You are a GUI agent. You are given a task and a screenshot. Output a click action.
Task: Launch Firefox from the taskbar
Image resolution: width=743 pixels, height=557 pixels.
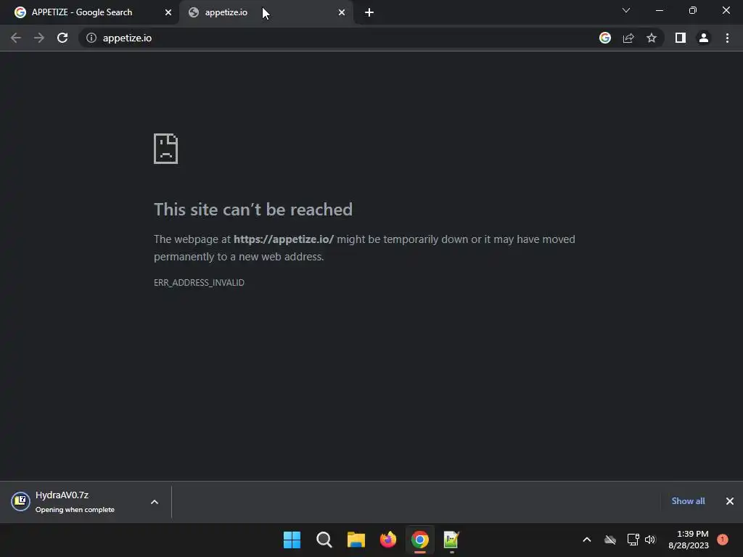(x=388, y=540)
